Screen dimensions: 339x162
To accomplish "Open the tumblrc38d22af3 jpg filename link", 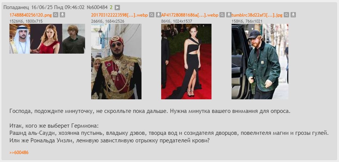I will coord(257,15).
